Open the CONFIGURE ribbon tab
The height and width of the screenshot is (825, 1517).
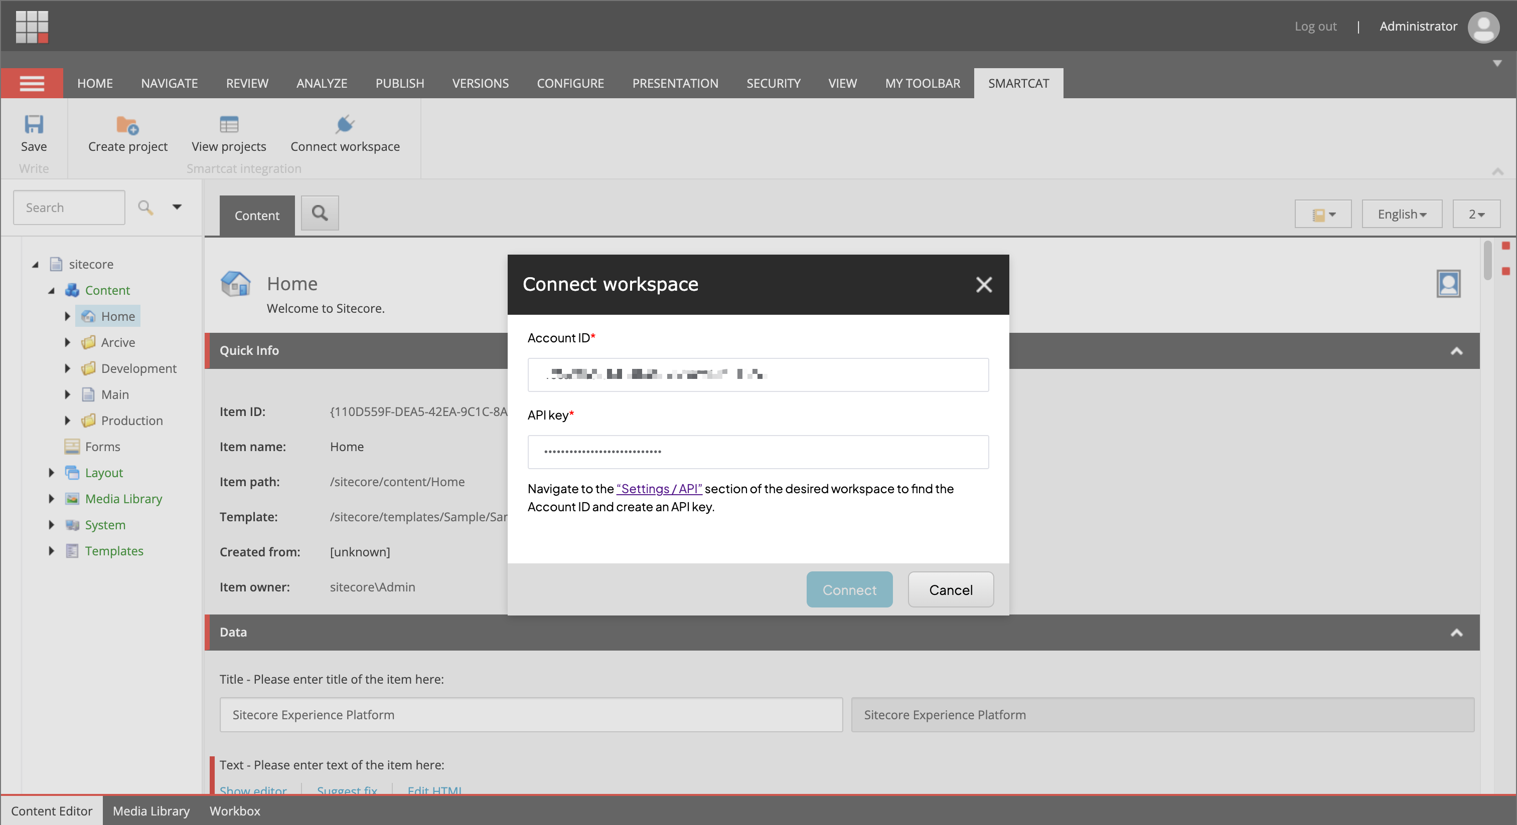coord(570,84)
